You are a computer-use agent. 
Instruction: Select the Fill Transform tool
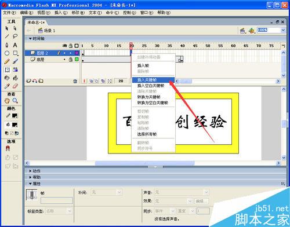point(15,69)
